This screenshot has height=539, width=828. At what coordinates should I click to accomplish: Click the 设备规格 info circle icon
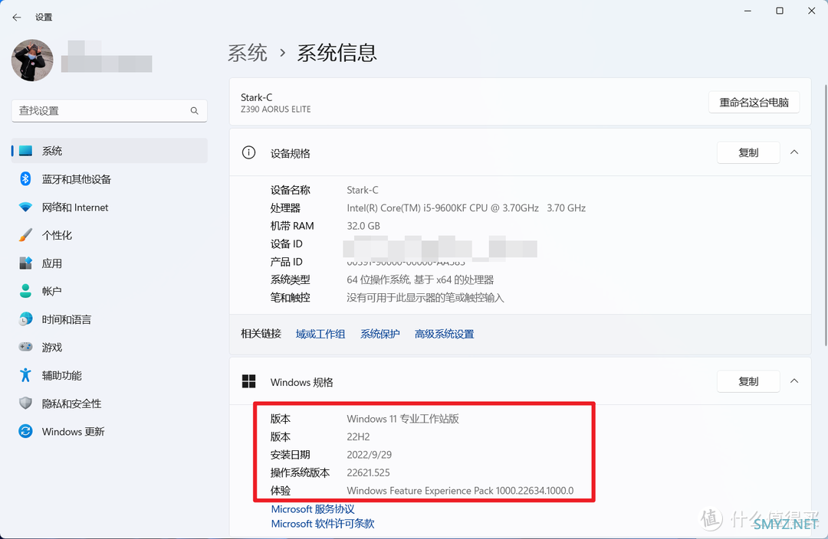point(248,153)
